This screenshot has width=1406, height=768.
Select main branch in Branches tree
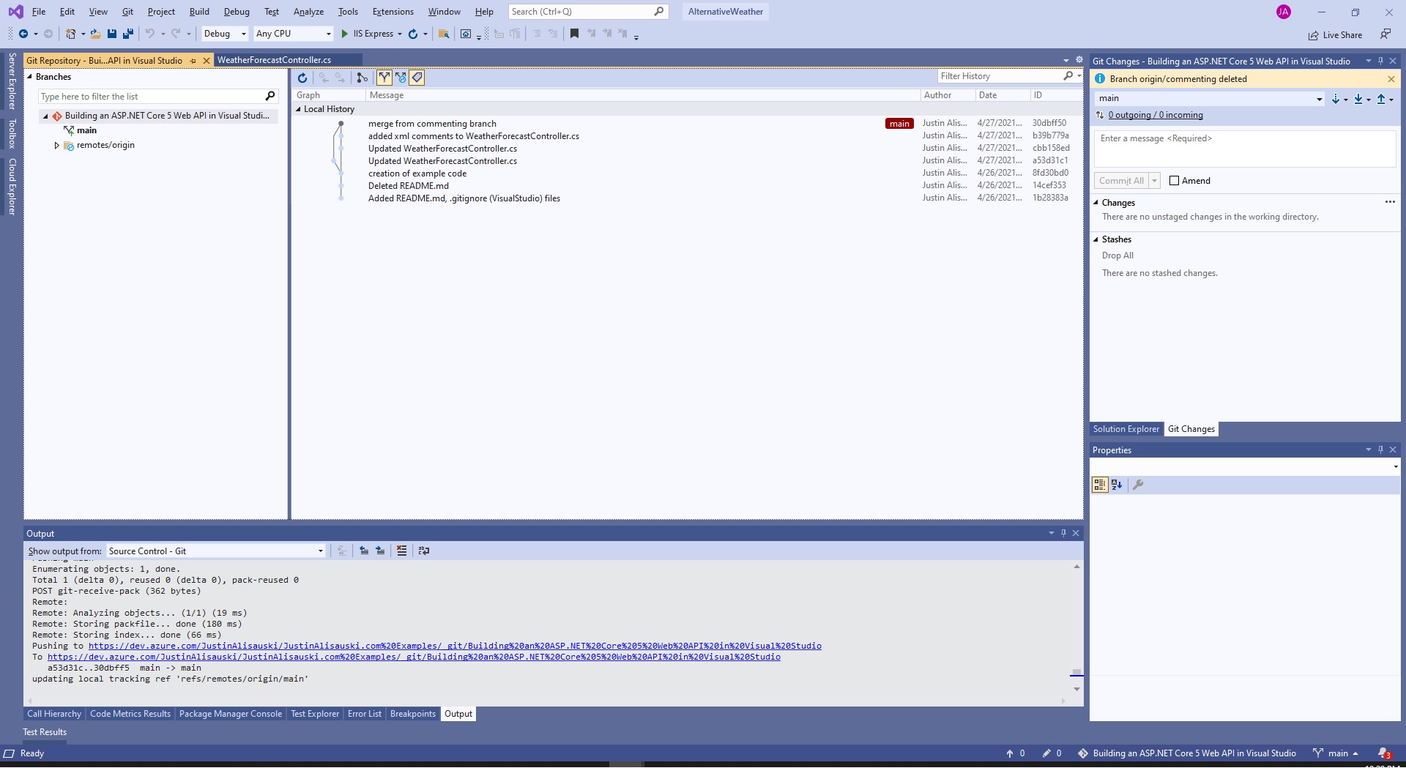86,130
